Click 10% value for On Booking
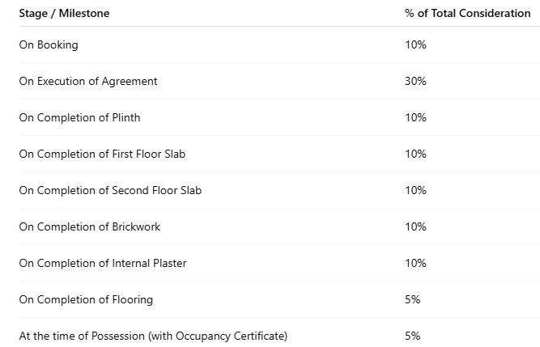Screen dimensions: 540x347 click(415, 44)
